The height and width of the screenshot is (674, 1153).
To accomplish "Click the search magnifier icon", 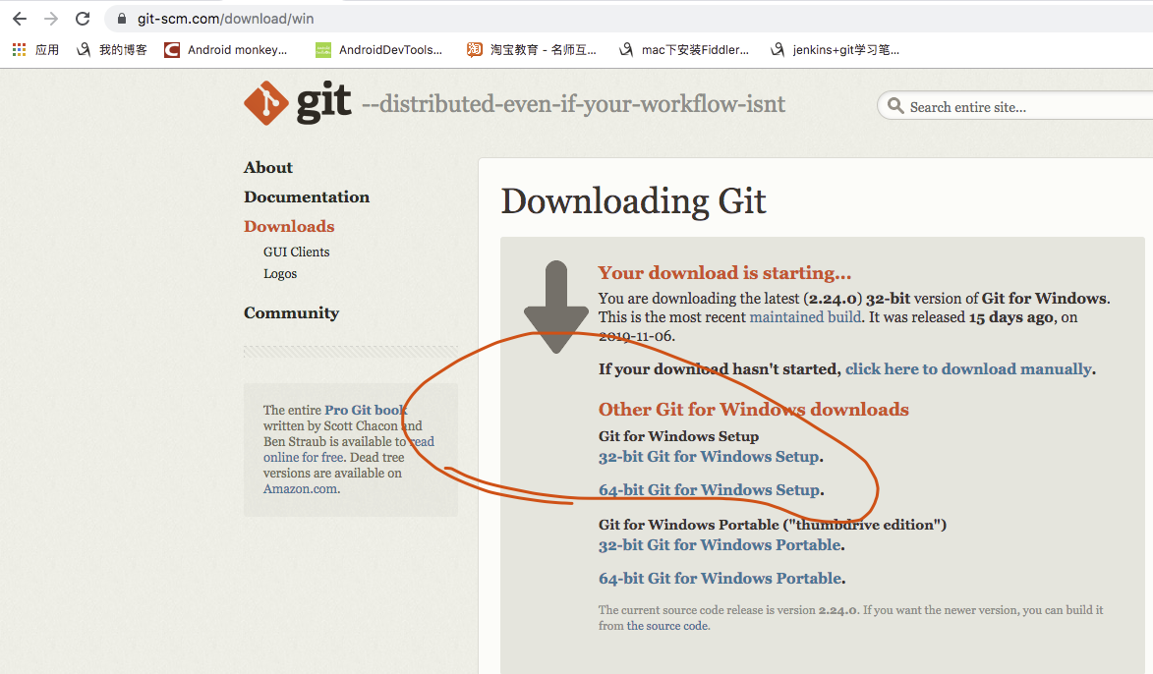I will [894, 106].
